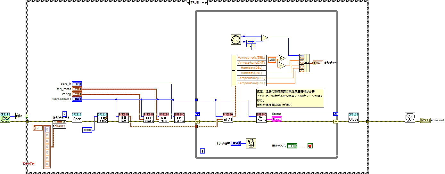Screen dimensions: 445x174
Task: Click the lower divide node
Action: tap(282, 65)
